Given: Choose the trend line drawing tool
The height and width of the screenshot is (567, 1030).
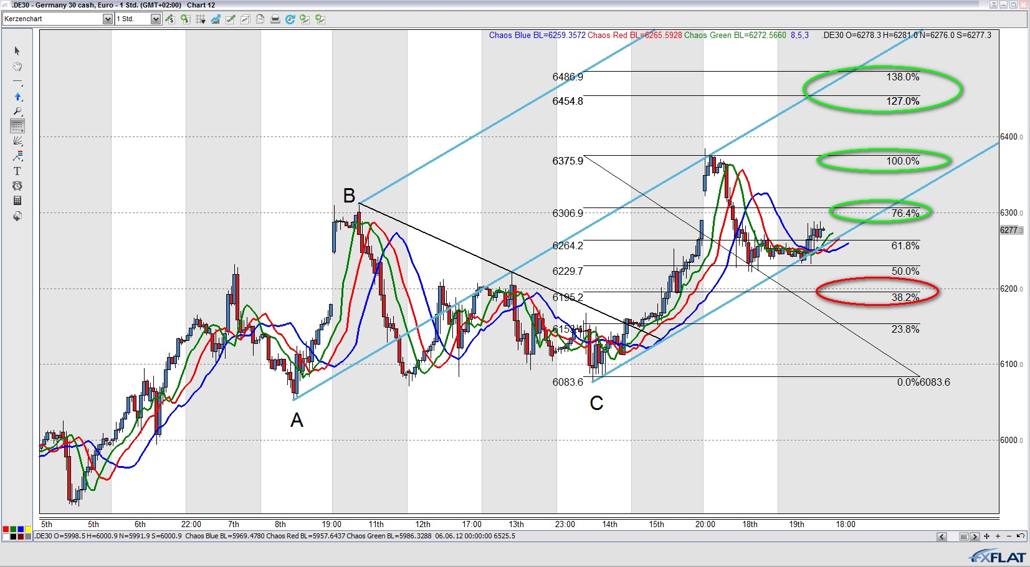Looking at the screenshot, I should [17, 82].
